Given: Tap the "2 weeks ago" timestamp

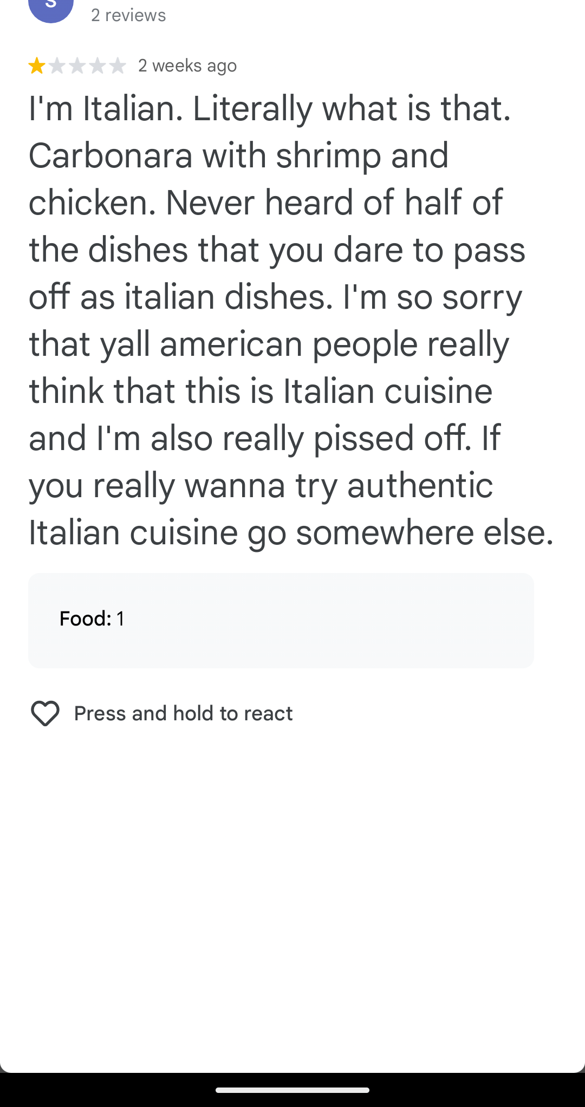Looking at the screenshot, I should tap(187, 66).
